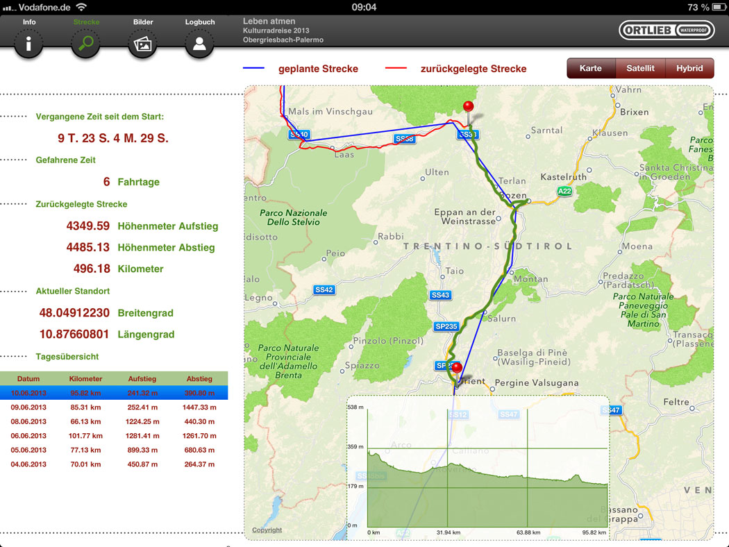Viewport: 729px width, 547px height.
Task: Open the Copyright link on the map
Action: coord(267,530)
